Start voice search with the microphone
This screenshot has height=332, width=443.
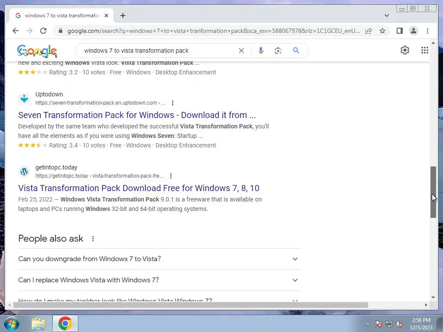pos(261,51)
